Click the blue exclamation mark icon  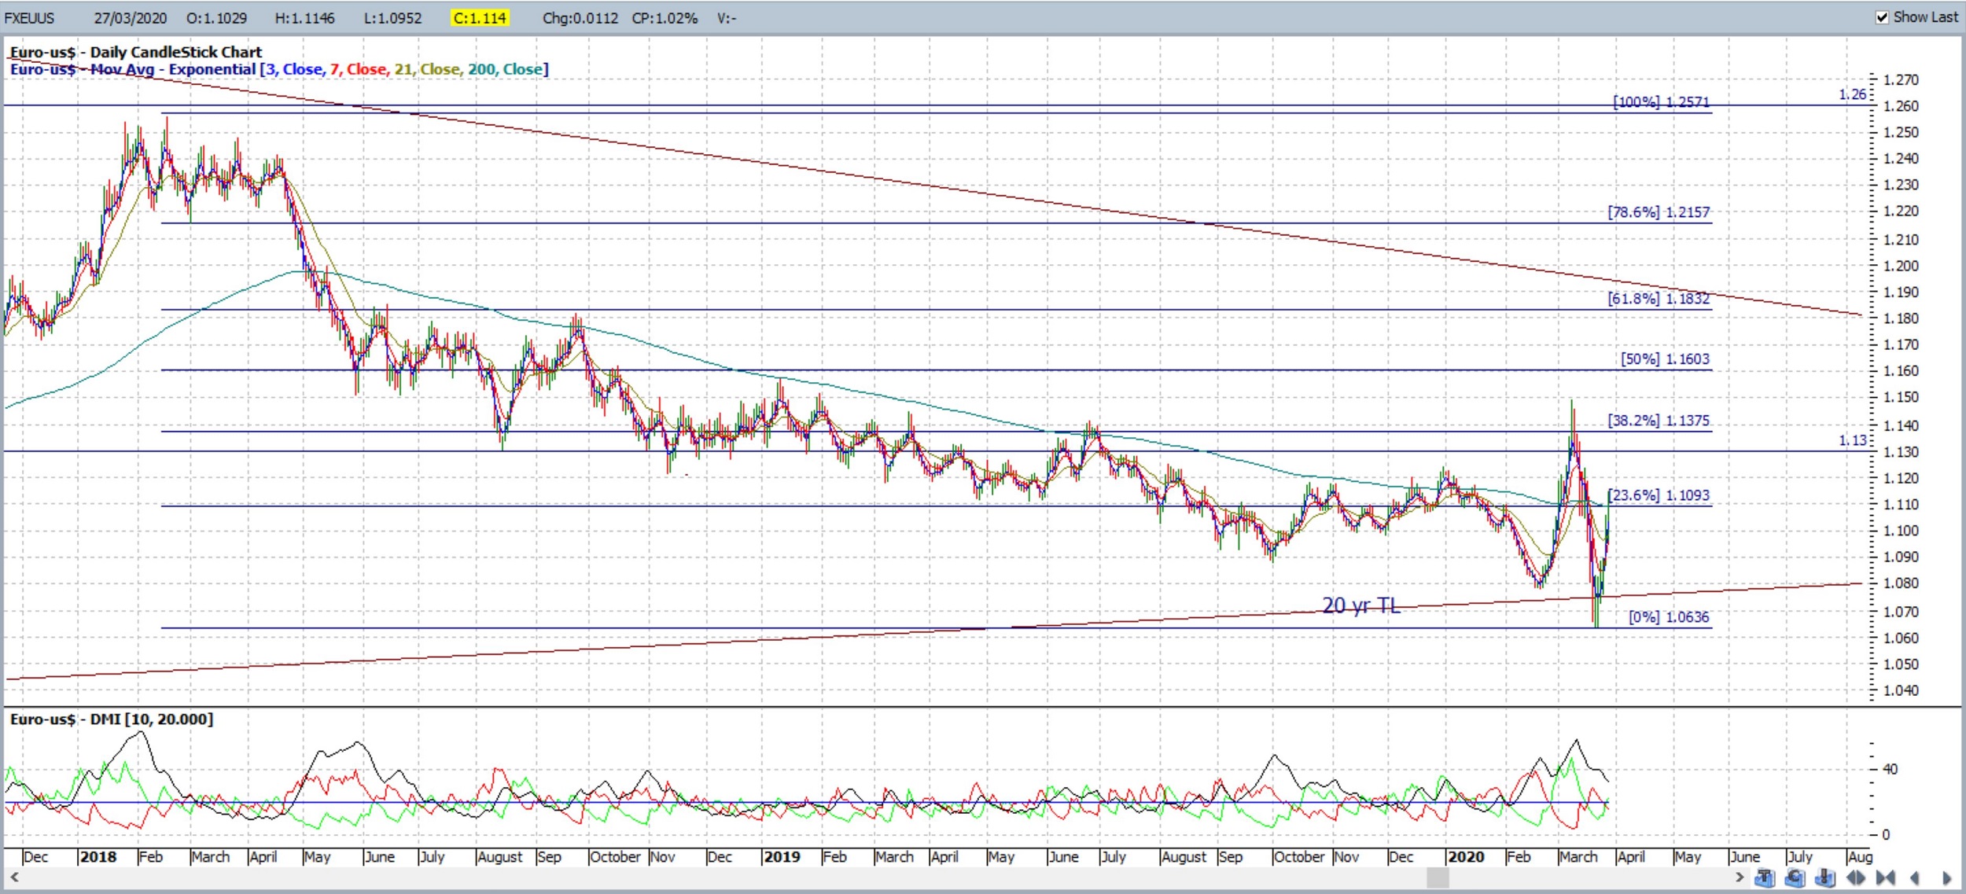click(x=1825, y=877)
